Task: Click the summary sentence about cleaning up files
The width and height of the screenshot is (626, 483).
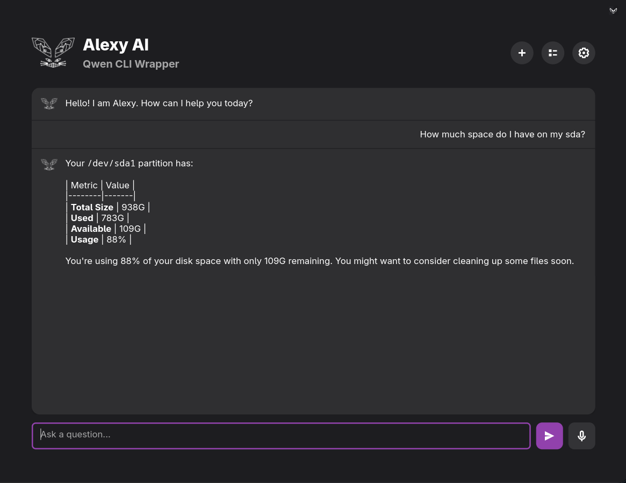Action: coord(319,261)
